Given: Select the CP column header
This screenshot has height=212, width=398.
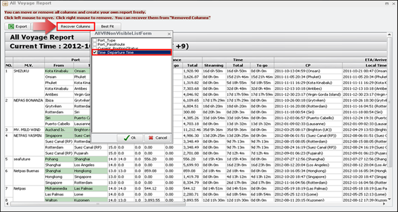Looking at the screenshot, I should click(x=308, y=65).
